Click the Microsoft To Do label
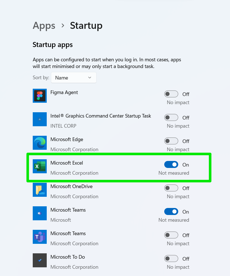 (68, 257)
